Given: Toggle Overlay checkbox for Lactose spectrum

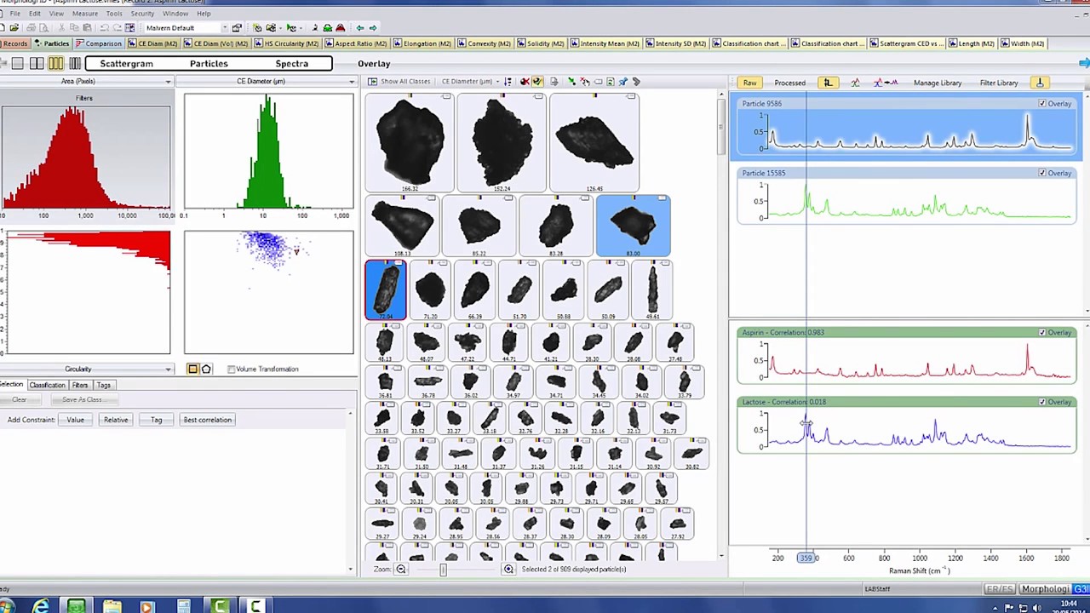Looking at the screenshot, I should point(1042,402).
